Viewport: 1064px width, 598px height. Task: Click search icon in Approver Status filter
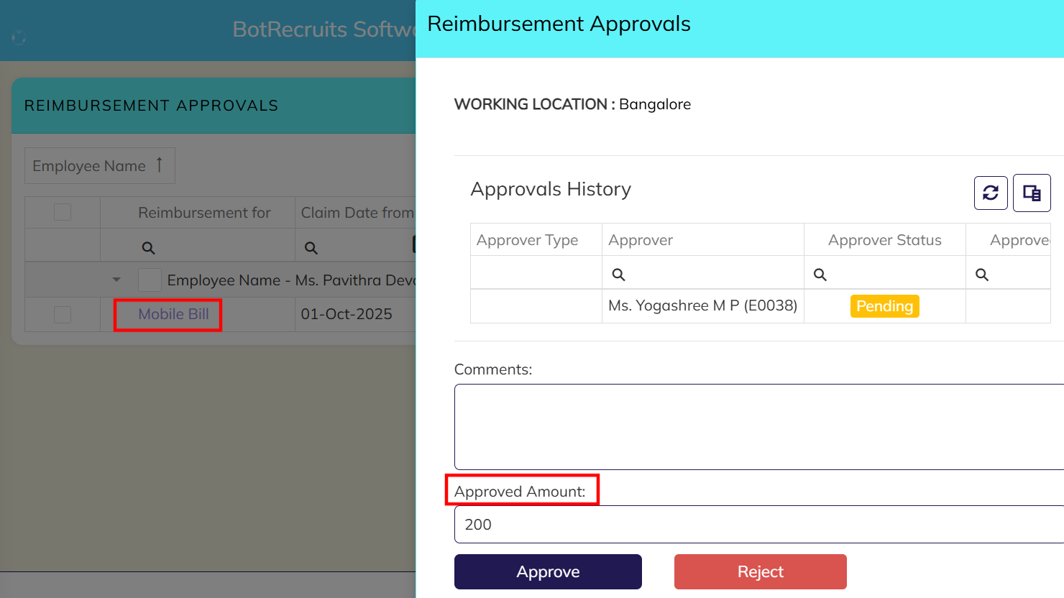820,275
